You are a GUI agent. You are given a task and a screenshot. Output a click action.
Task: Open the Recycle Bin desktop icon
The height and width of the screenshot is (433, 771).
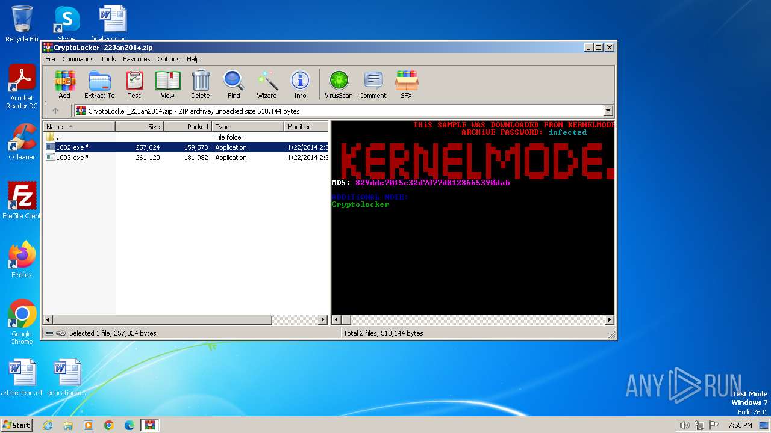click(x=22, y=24)
